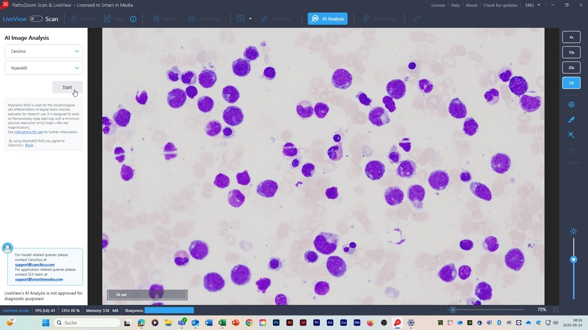Open camera settings gear icon

click(x=571, y=104)
